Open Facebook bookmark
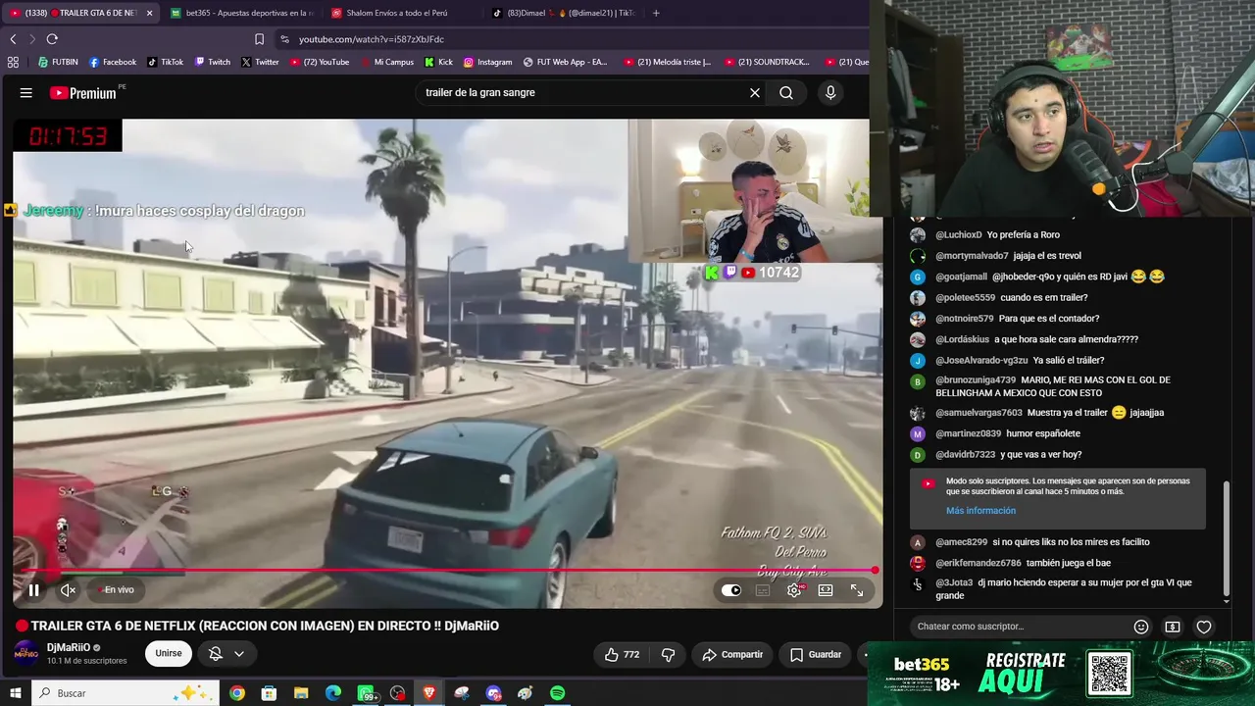 point(113,62)
